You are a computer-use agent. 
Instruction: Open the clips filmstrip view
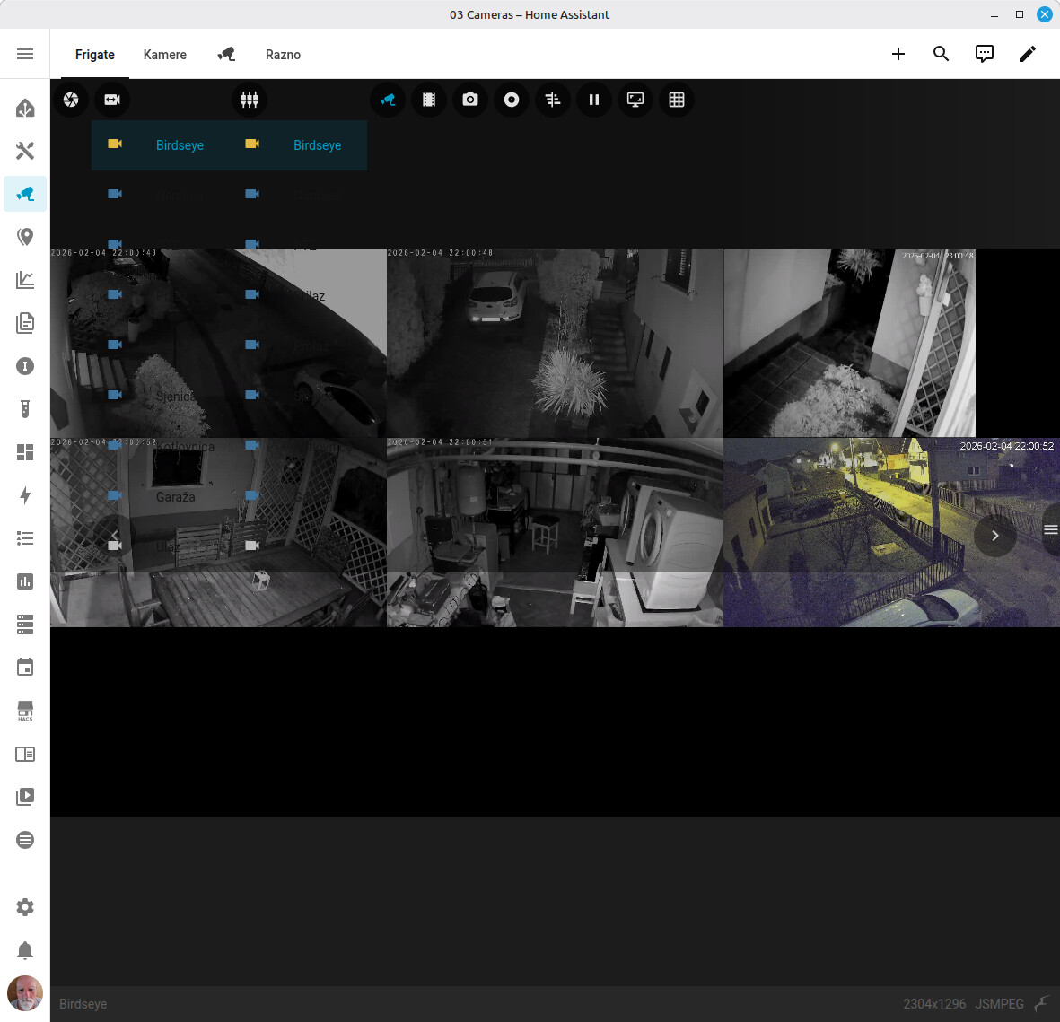[x=429, y=100]
